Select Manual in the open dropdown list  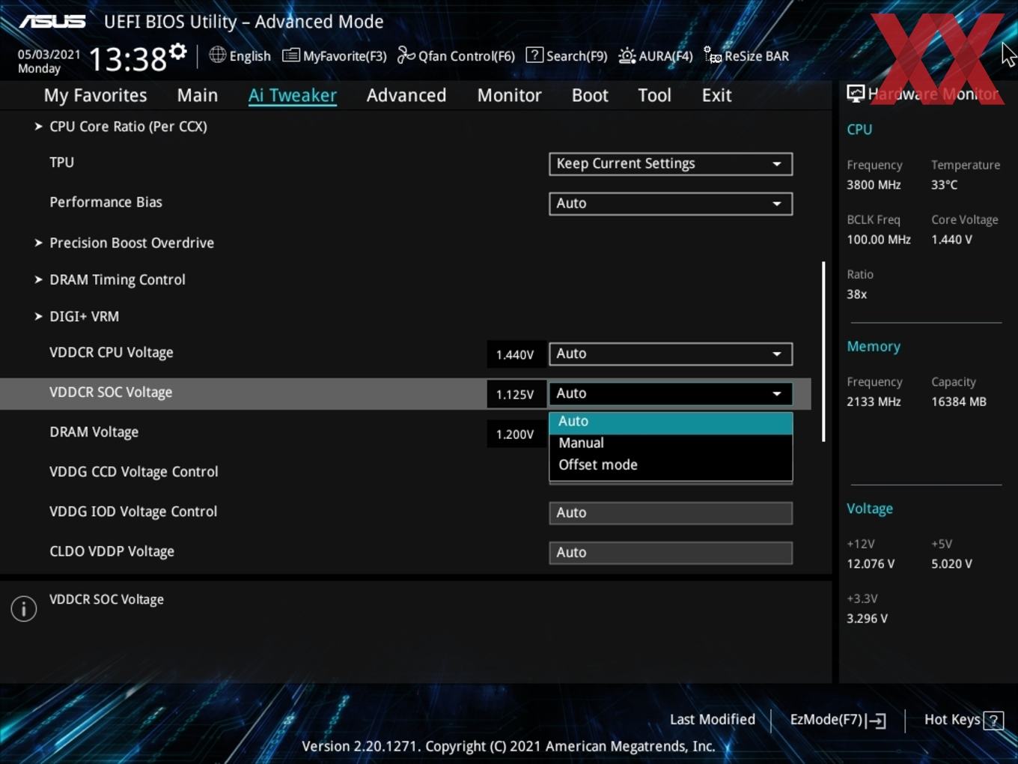click(671, 443)
